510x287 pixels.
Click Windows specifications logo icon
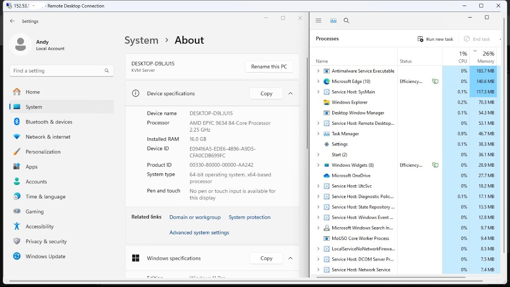pyautogui.click(x=135, y=258)
